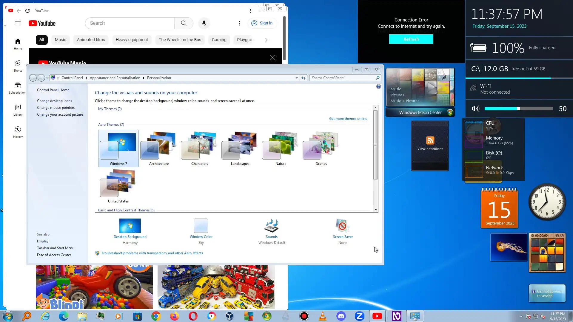Open VLC media player from the taskbar
The image size is (573, 322).
pyautogui.click(x=323, y=316)
